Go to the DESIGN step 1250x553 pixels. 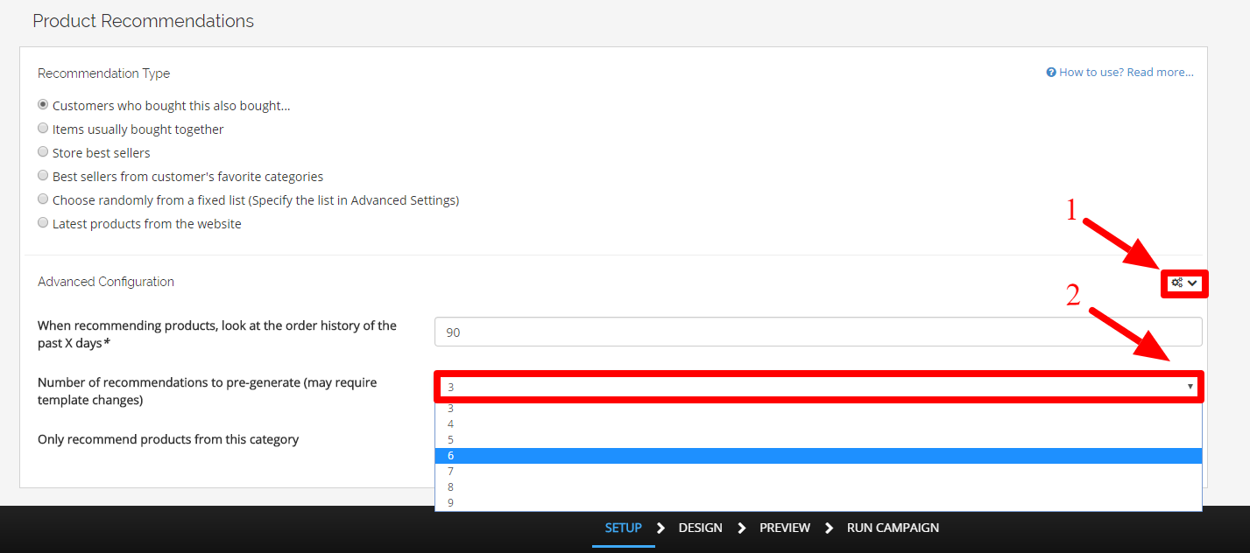click(x=701, y=528)
